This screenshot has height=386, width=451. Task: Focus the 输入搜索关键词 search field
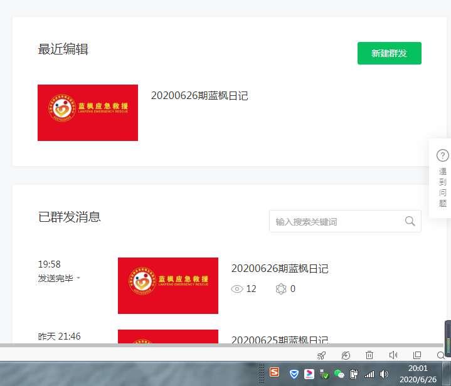[x=345, y=221]
